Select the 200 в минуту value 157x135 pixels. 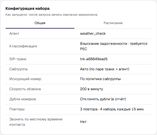pos(92,89)
